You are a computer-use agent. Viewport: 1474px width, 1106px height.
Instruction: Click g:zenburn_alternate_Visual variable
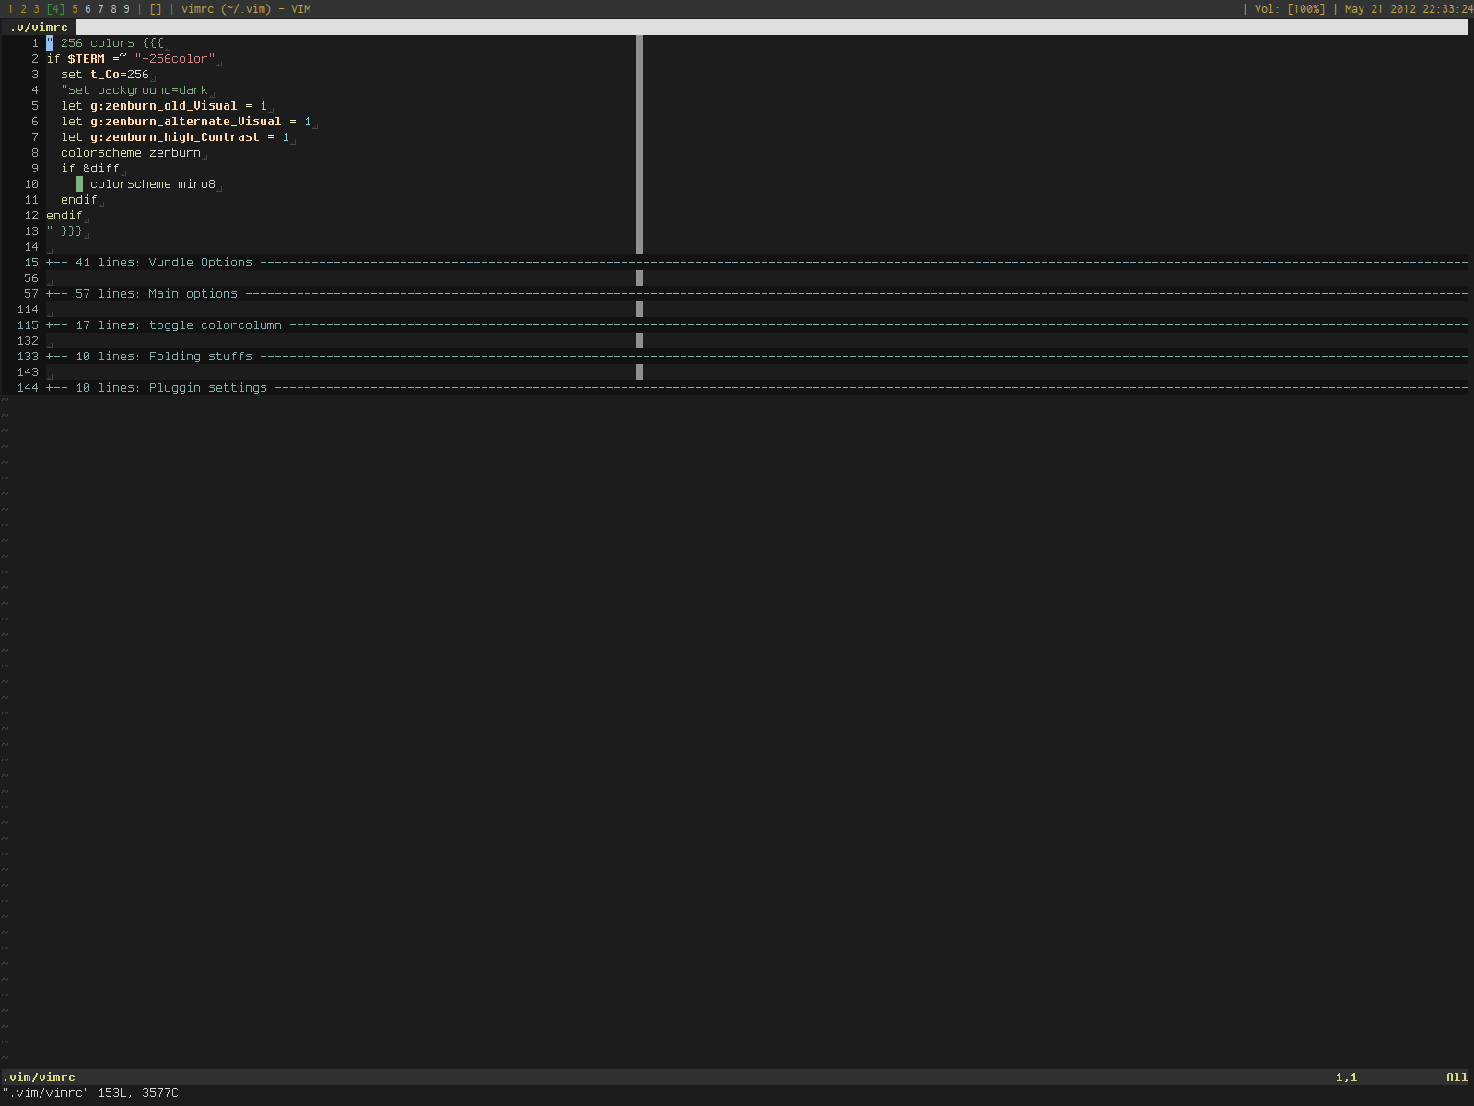[x=185, y=122]
